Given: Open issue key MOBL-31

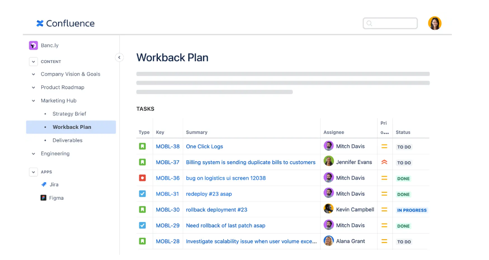Looking at the screenshot, I should click(x=168, y=194).
